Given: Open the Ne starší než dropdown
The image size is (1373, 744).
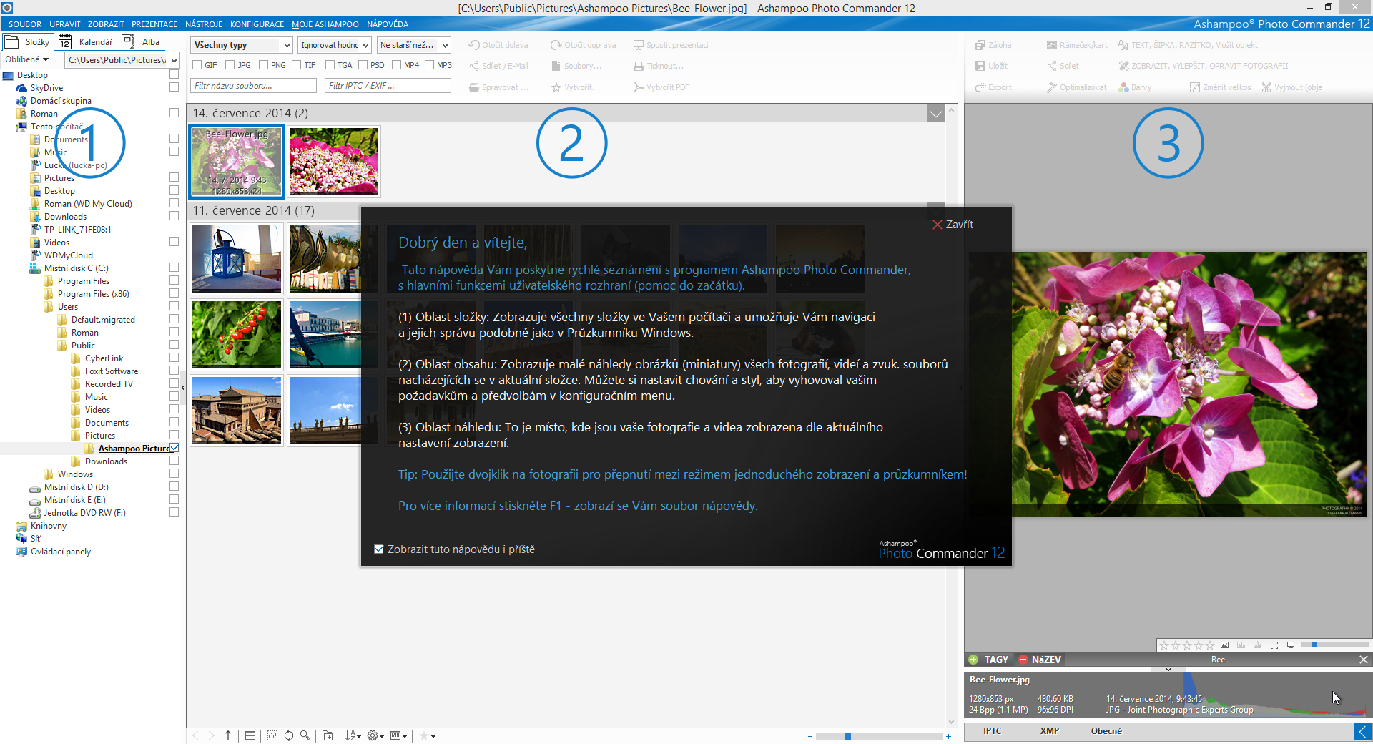Looking at the screenshot, I should coord(413,45).
